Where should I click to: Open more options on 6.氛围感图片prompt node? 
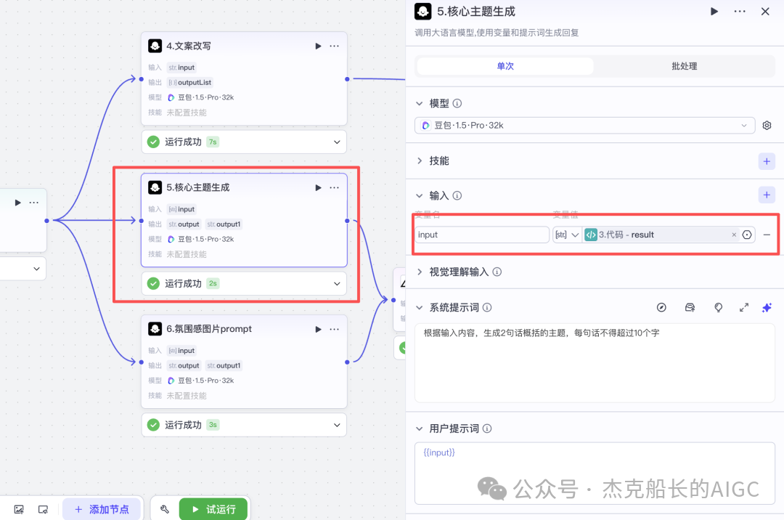coord(334,329)
